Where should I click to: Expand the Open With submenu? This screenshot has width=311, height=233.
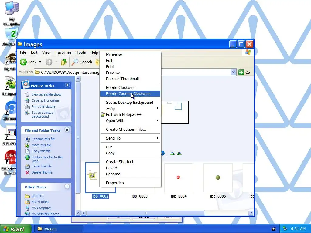coord(130,121)
